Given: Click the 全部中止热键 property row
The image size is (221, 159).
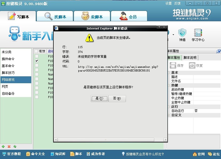Looking at the screenshot, I should (195, 102).
